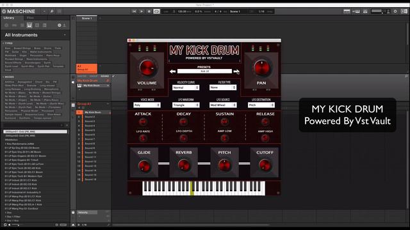Click the plugin keyboard icon next to My Kick Drum
This screenshot has height=230, width=410.
point(79,86)
